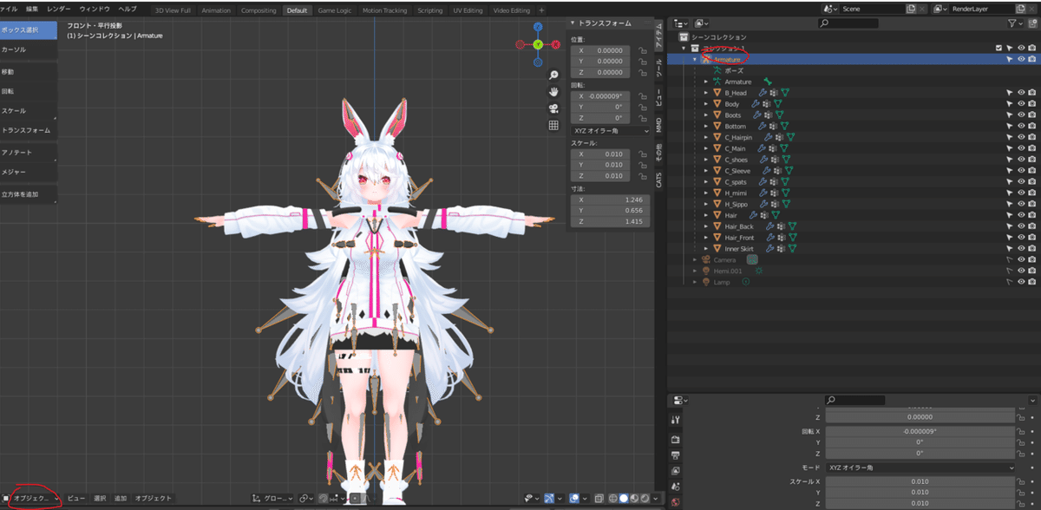Click the outliner editor type icon
1041x510 pixels.
pos(680,23)
